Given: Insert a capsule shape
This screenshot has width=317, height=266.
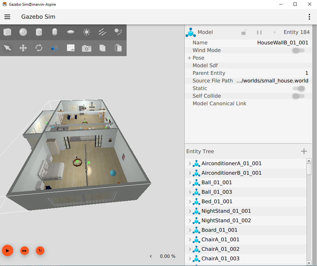Looking at the screenshot, I should [55, 32].
